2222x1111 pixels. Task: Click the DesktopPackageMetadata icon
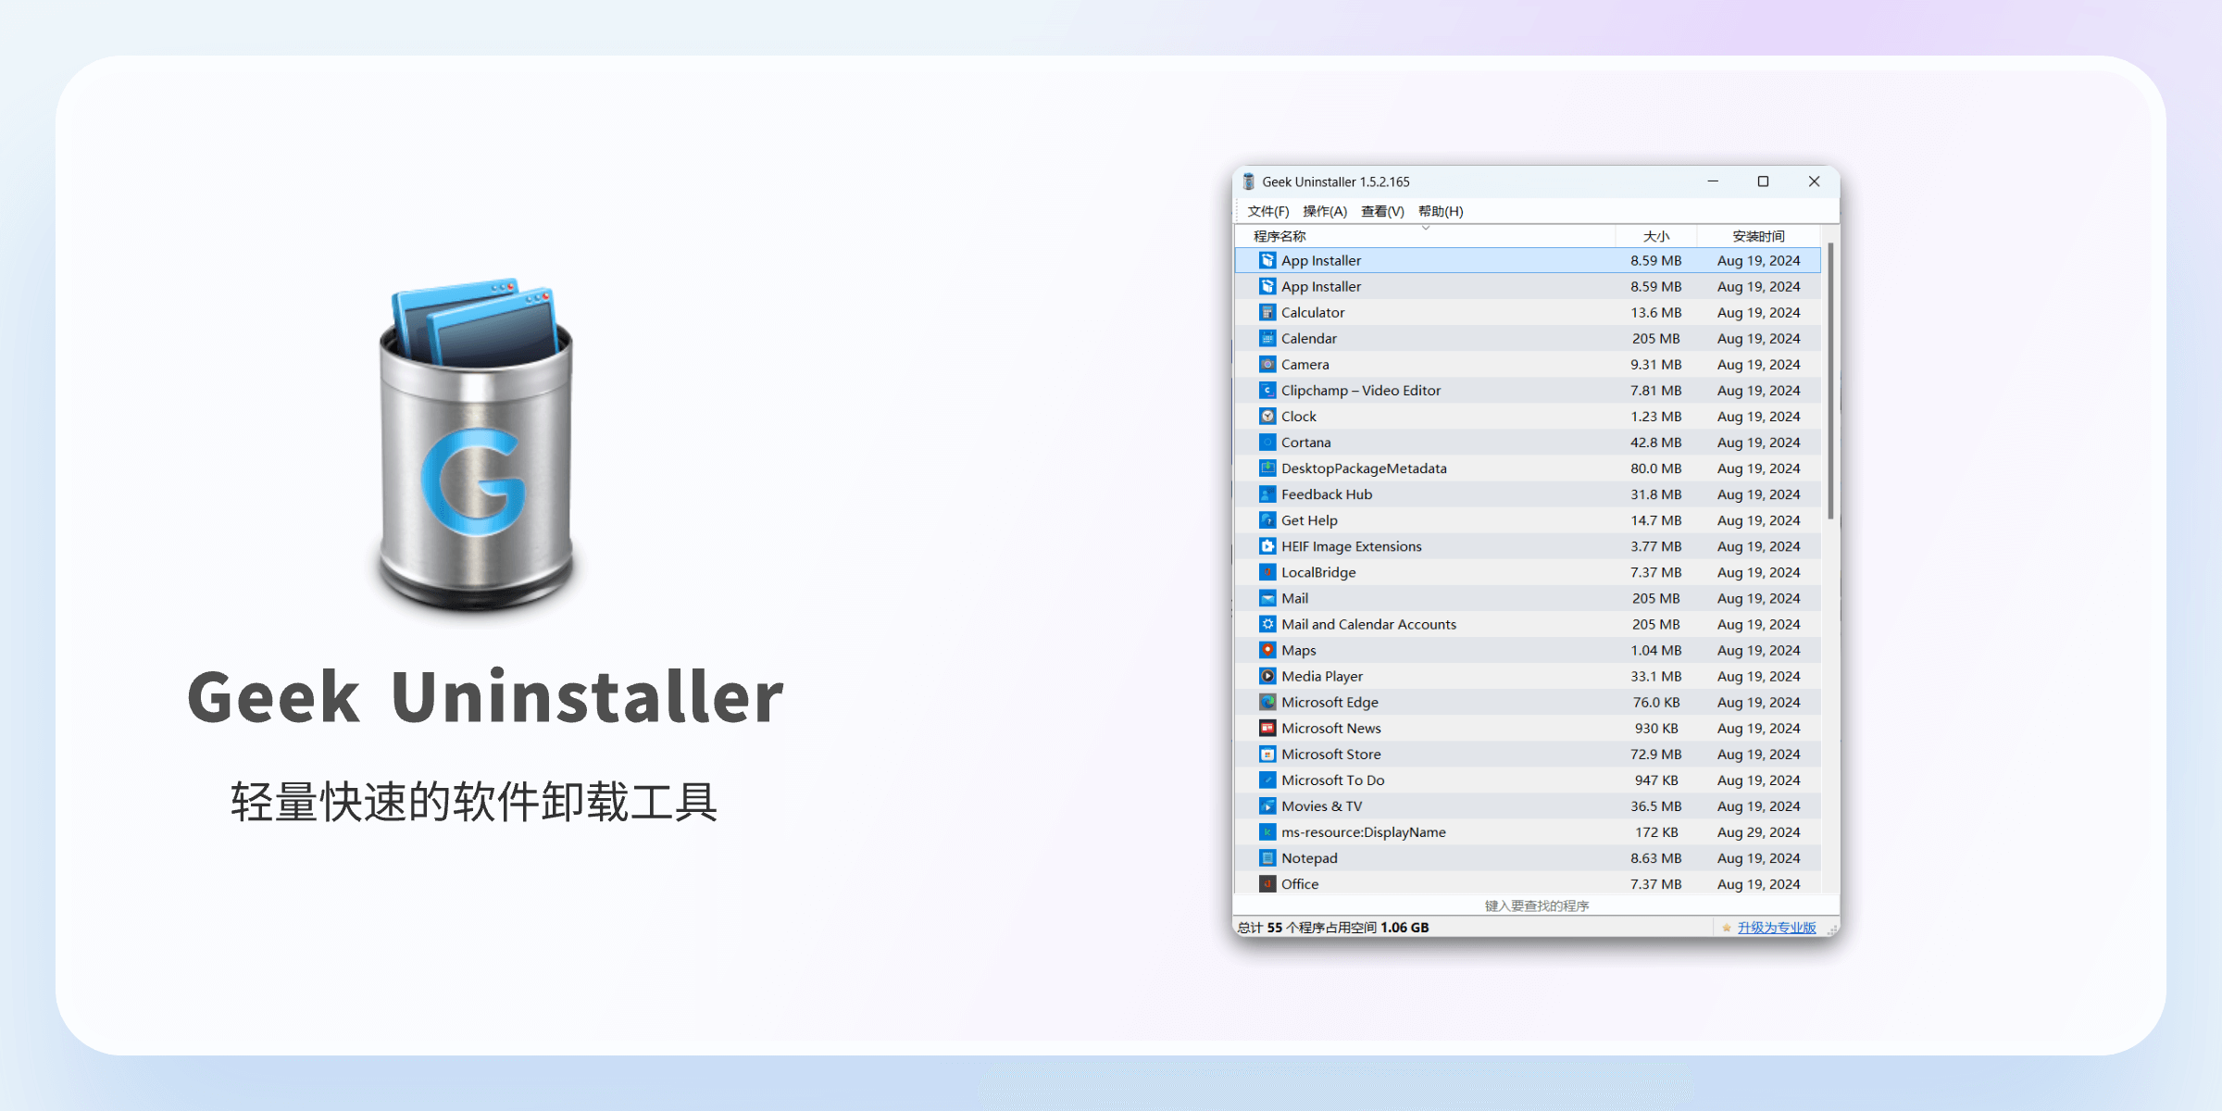point(1267,468)
